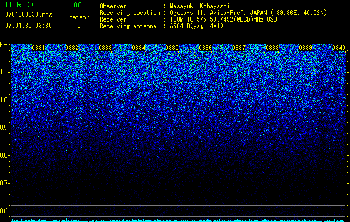Select antenna value A504HB(yagi 4el)
The image size is (350, 222).
196,26
